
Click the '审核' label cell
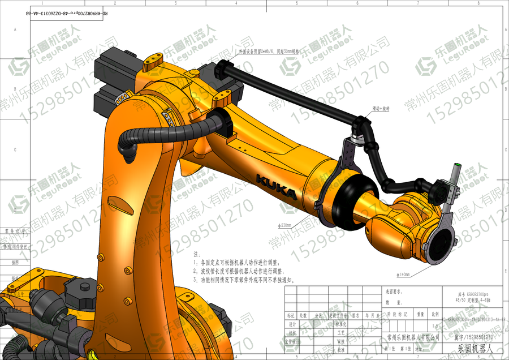point(341,341)
